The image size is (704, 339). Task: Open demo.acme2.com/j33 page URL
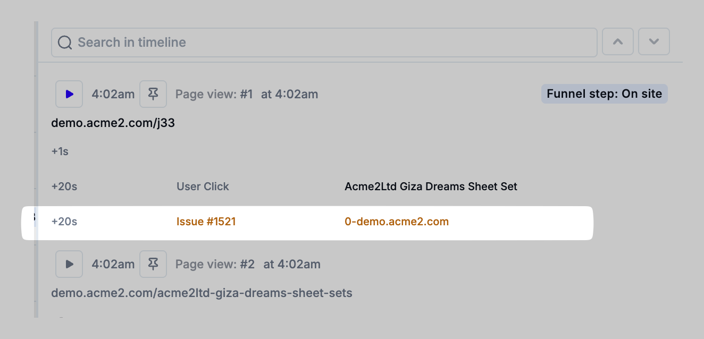[113, 123]
